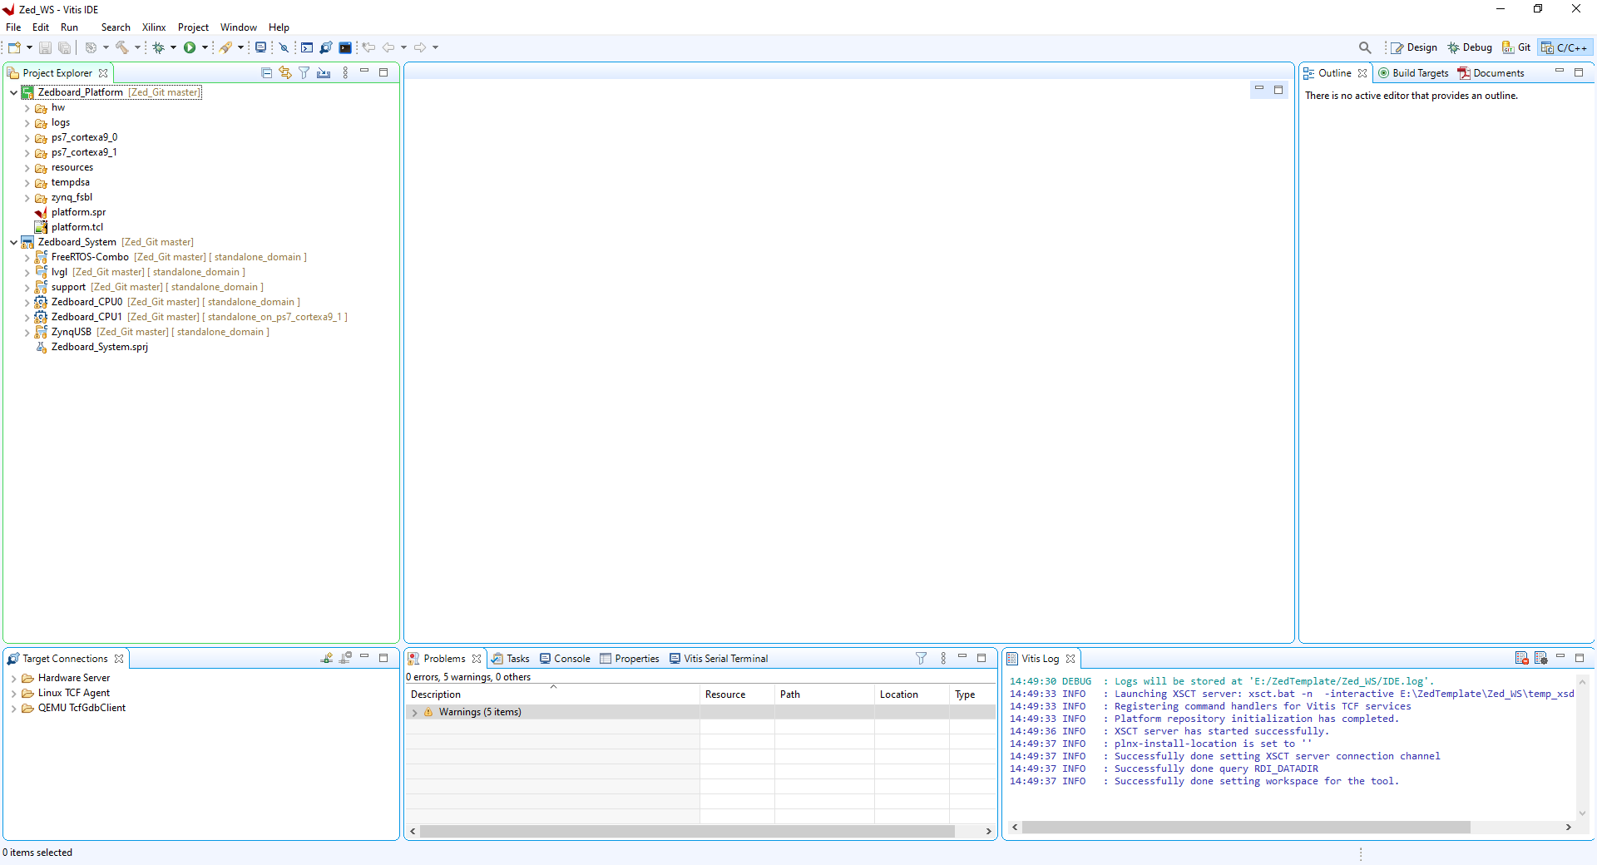Screen dimensions: 1597x865
Task: Collapse the Zedboard_System tree node
Action: [14, 242]
